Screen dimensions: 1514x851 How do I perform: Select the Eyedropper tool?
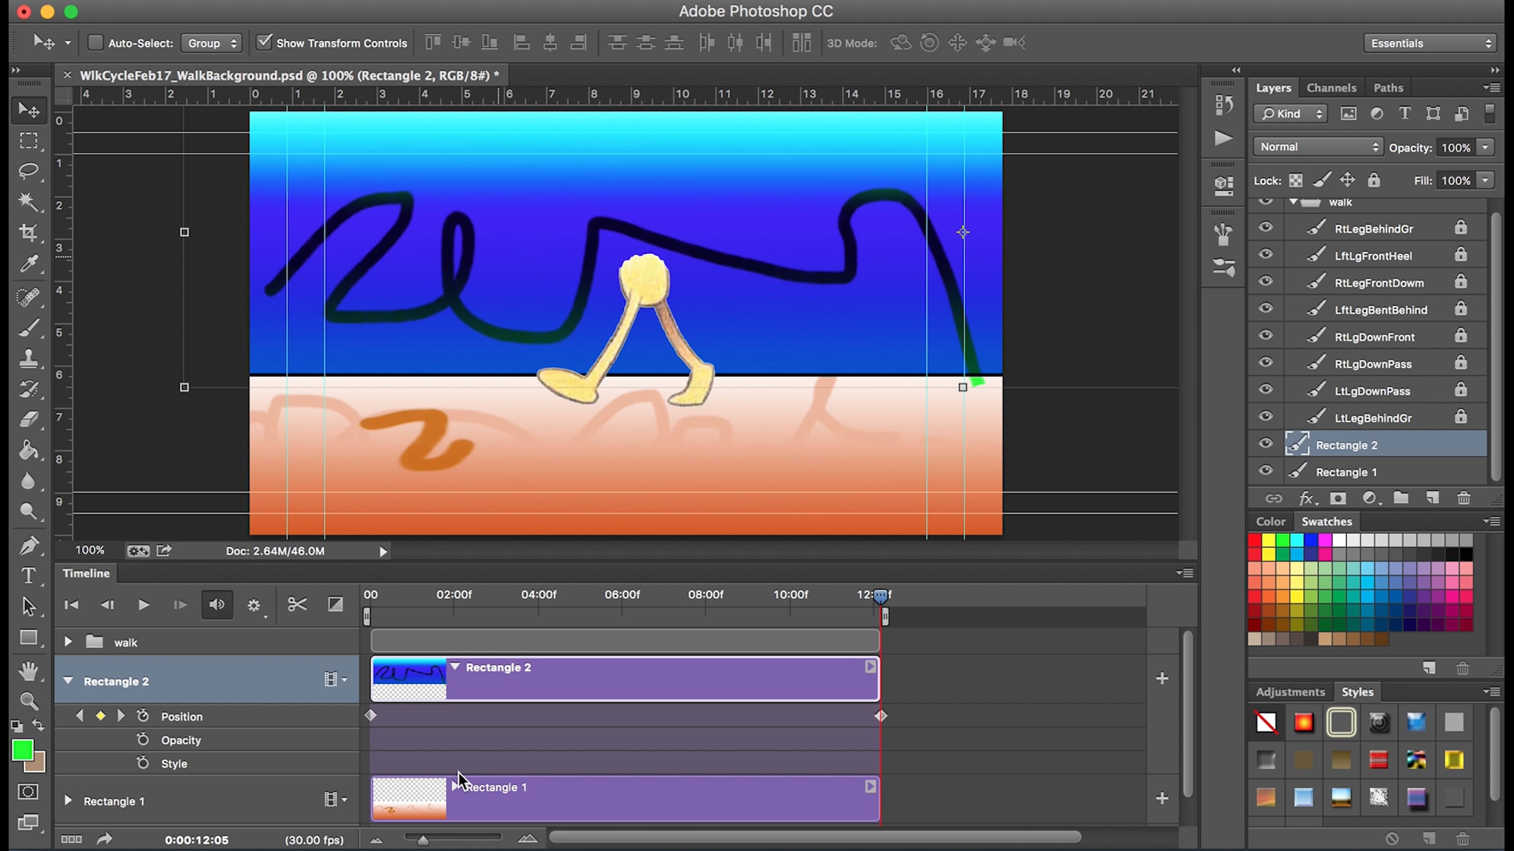coord(28,263)
